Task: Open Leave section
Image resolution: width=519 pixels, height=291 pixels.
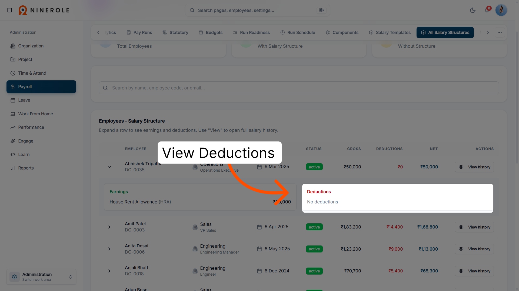Action: [x=41, y=100]
